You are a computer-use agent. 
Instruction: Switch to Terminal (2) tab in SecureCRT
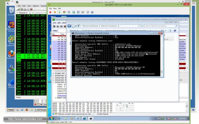coord(38,13)
